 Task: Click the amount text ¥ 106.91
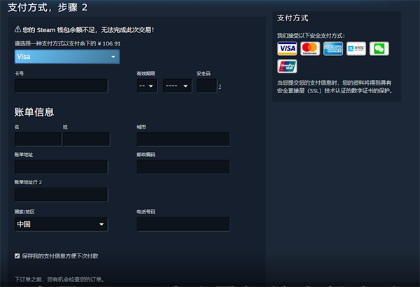coord(109,43)
